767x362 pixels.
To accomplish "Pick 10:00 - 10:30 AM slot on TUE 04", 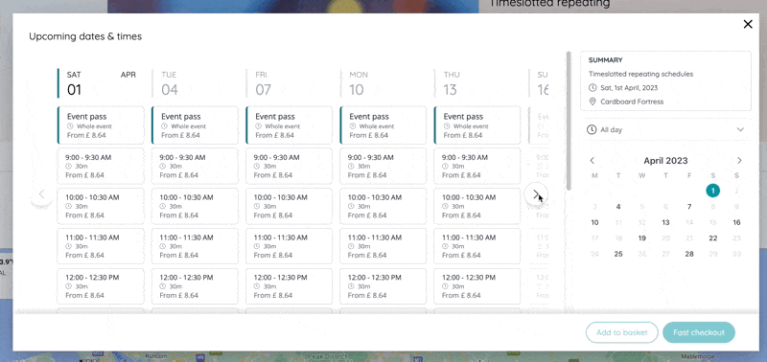I will click(x=196, y=206).
